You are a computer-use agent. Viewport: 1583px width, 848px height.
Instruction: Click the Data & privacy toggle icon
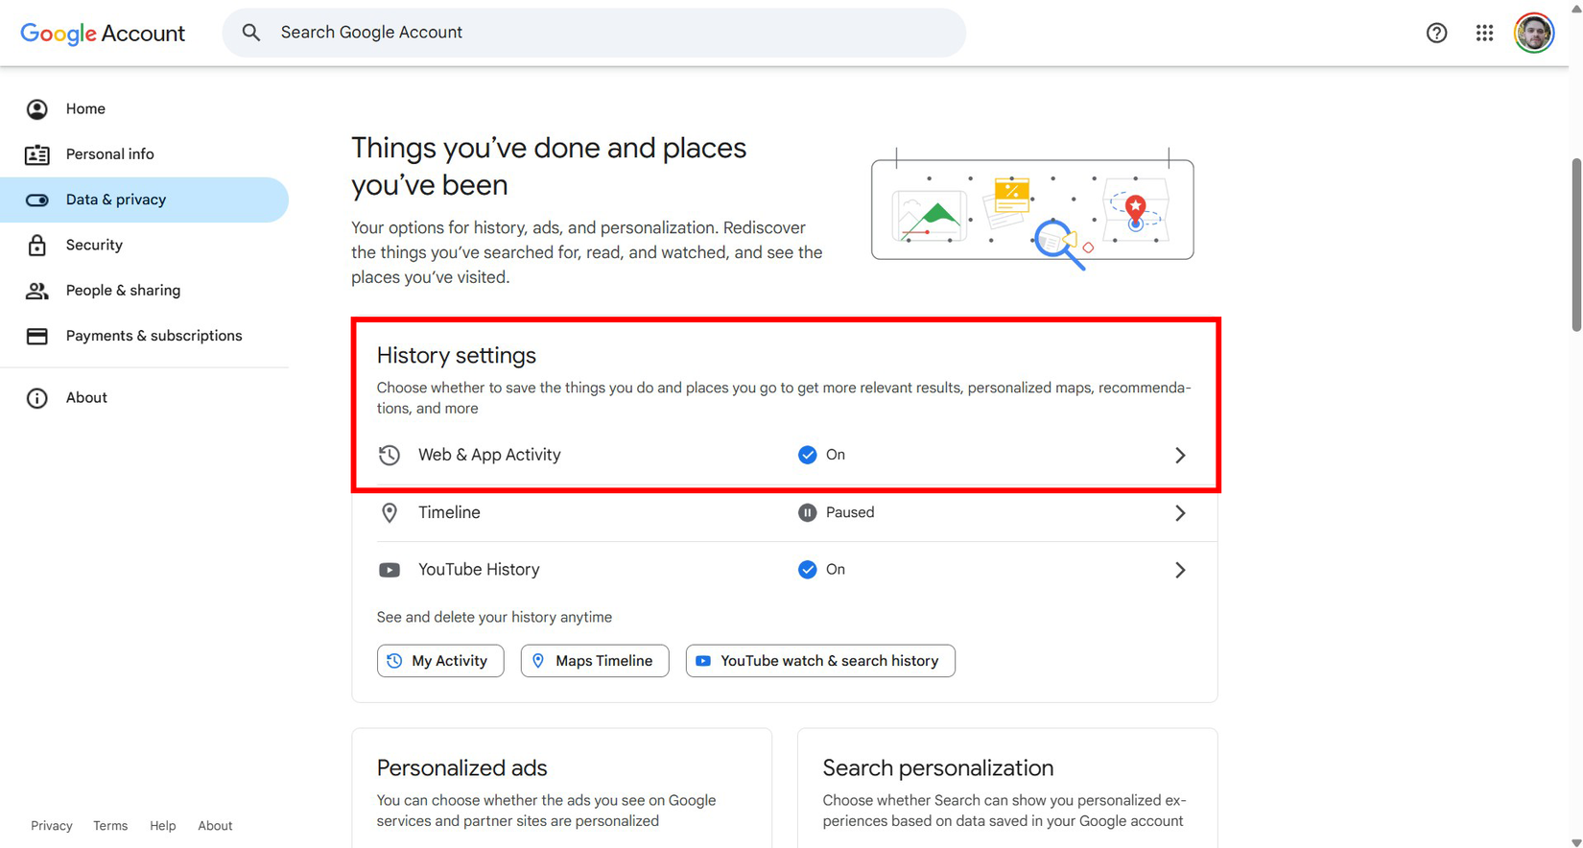coord(36,200)
